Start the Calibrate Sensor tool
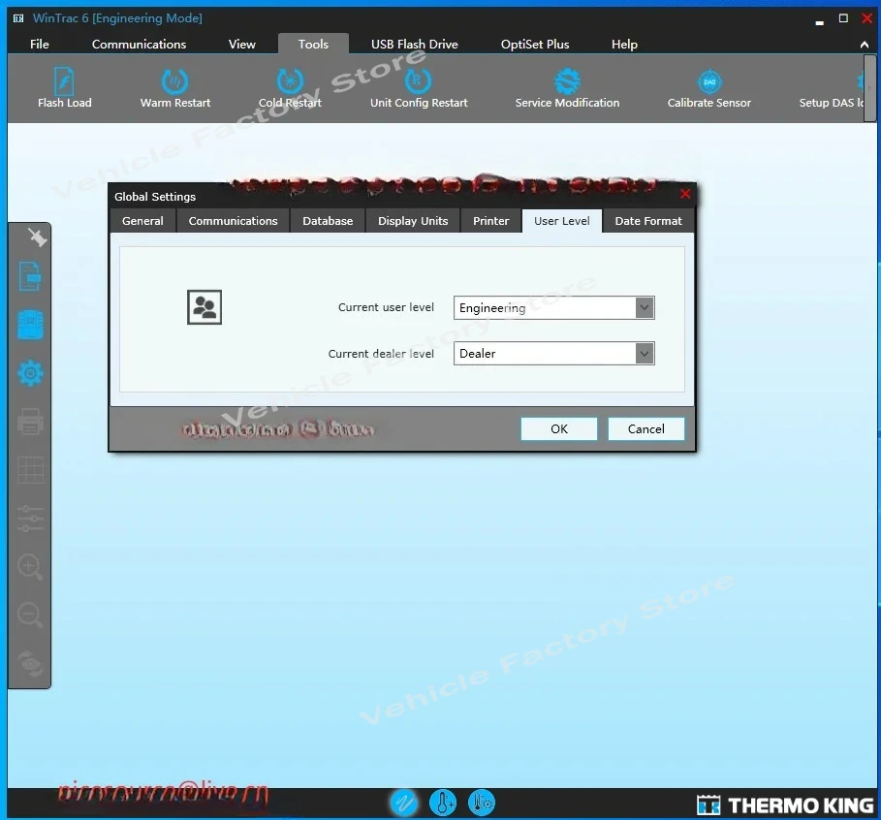The image size is (881, 820). click(x=709, y=87)
